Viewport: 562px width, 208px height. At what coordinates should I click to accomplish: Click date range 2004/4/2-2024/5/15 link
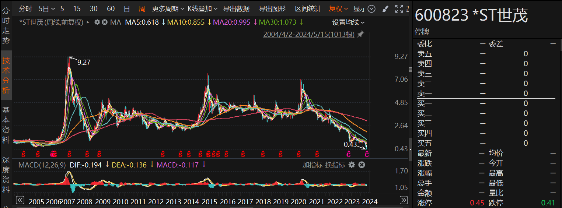[309, 35]
